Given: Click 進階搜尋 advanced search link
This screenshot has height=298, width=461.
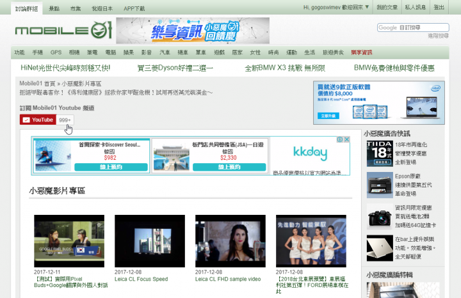Looking at the screenshot, I should click(x=438, y=36).
